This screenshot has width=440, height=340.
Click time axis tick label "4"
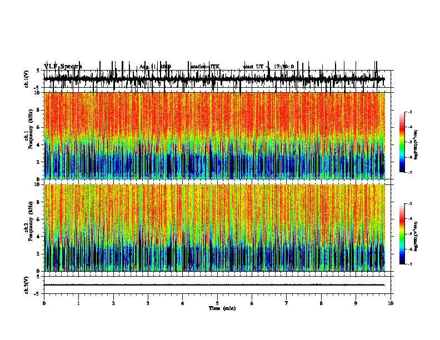click(x=183, y=303)
